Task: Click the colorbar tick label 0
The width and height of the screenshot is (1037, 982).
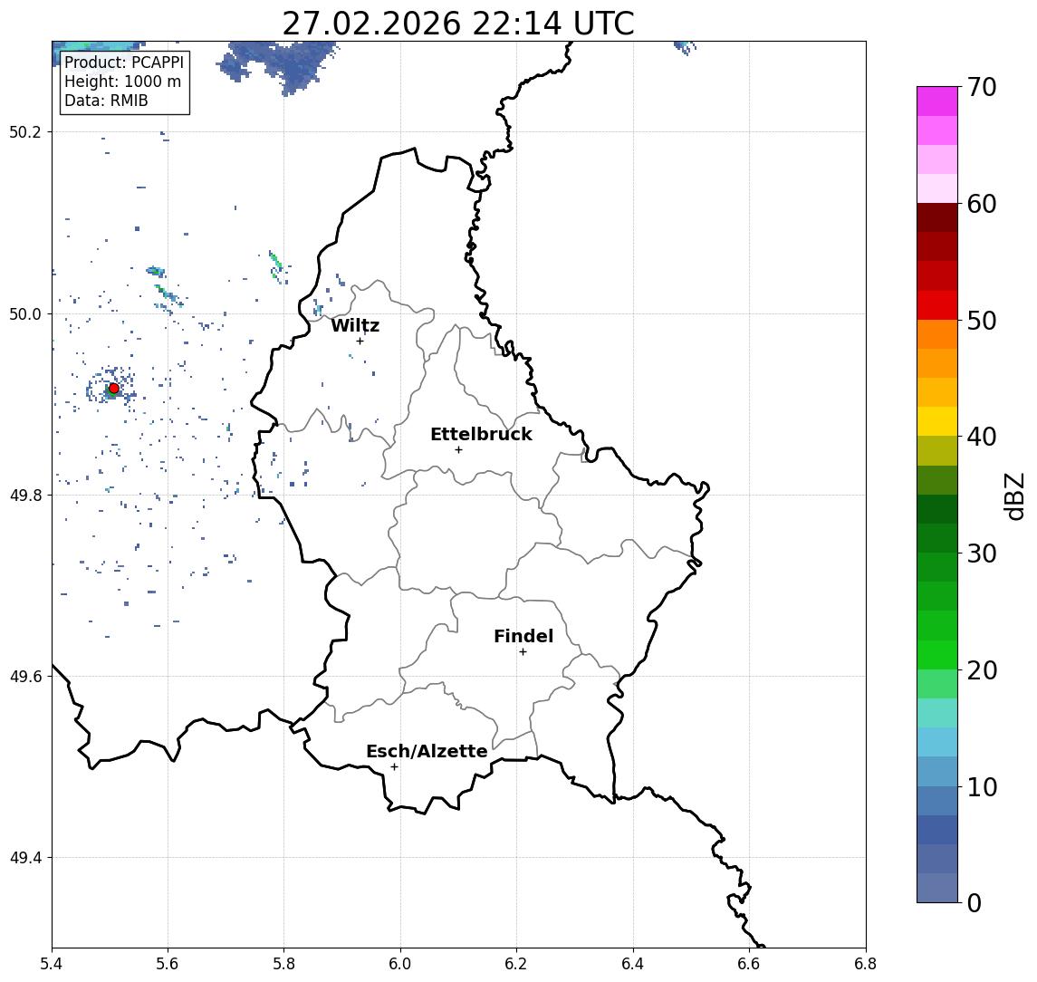Action: point(975,902)
